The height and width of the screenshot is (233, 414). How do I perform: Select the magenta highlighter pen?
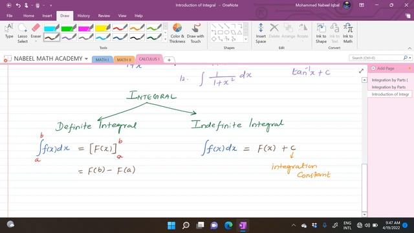coord(86,28)
